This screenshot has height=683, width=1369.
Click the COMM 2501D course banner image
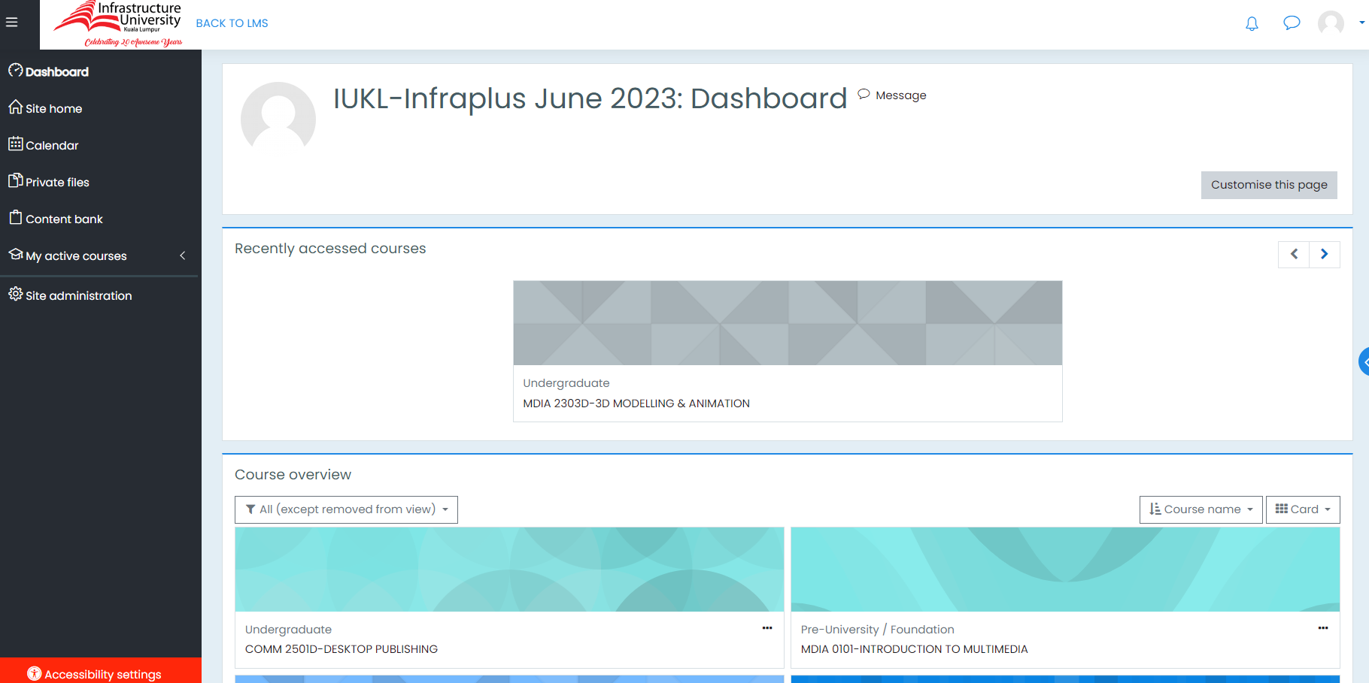click(509, 570)
